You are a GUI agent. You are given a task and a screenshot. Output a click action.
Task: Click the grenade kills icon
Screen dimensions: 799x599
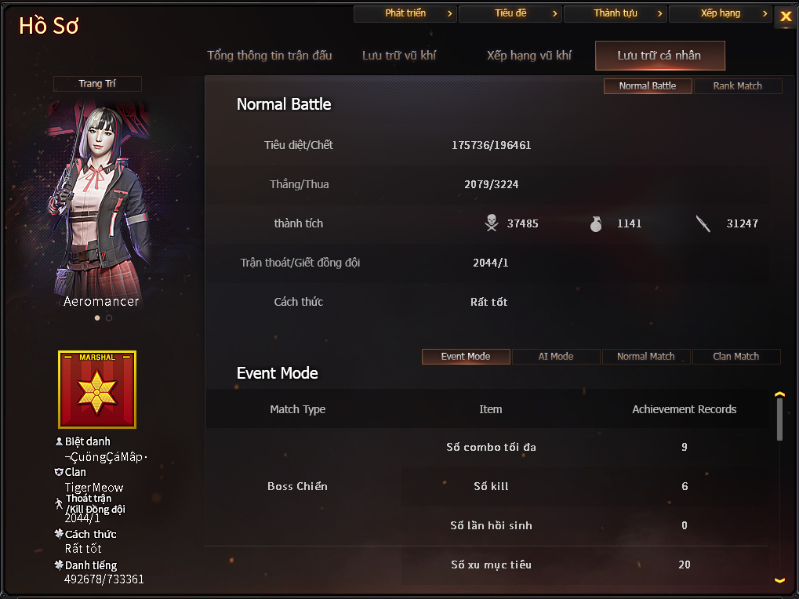[x=596, y=223]
